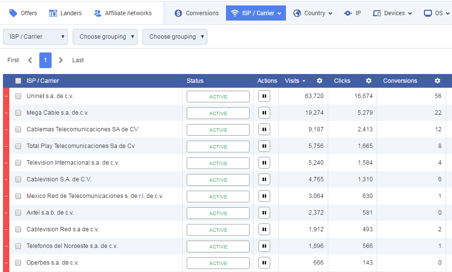The width and height of the screenshot is (452, 272).
Task: Open the second Choose grouping dropdown
Action: (x=105, y=37)
